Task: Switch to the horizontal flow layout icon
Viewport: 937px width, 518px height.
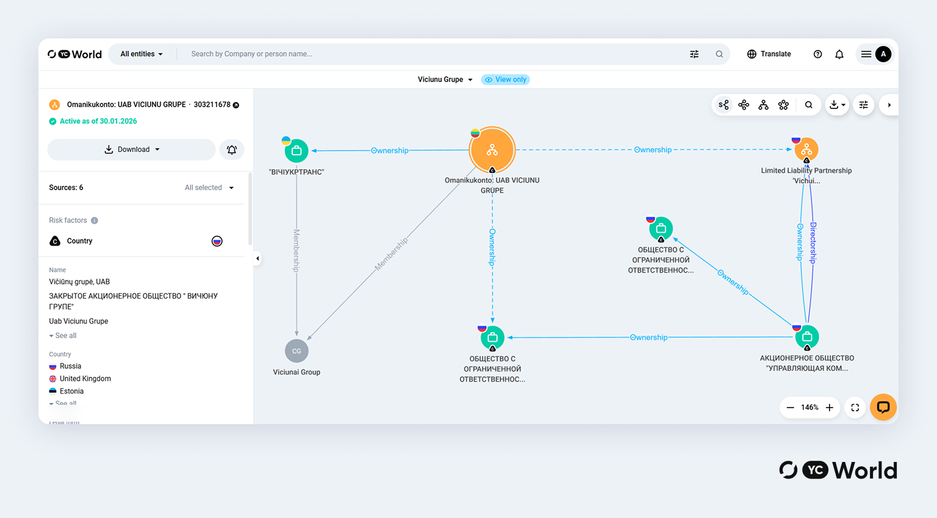Action: 744,105
